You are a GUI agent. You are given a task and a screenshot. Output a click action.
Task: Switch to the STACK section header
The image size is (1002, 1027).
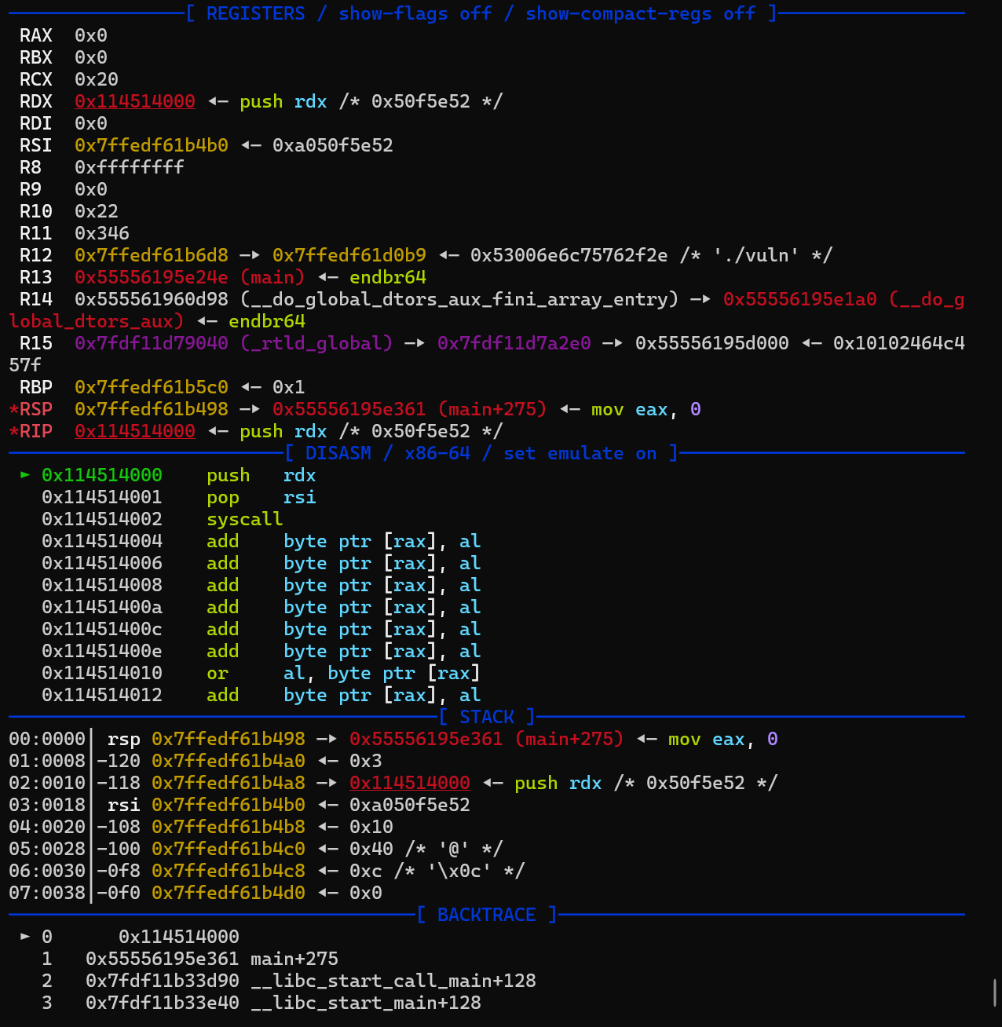click(486, 717)
